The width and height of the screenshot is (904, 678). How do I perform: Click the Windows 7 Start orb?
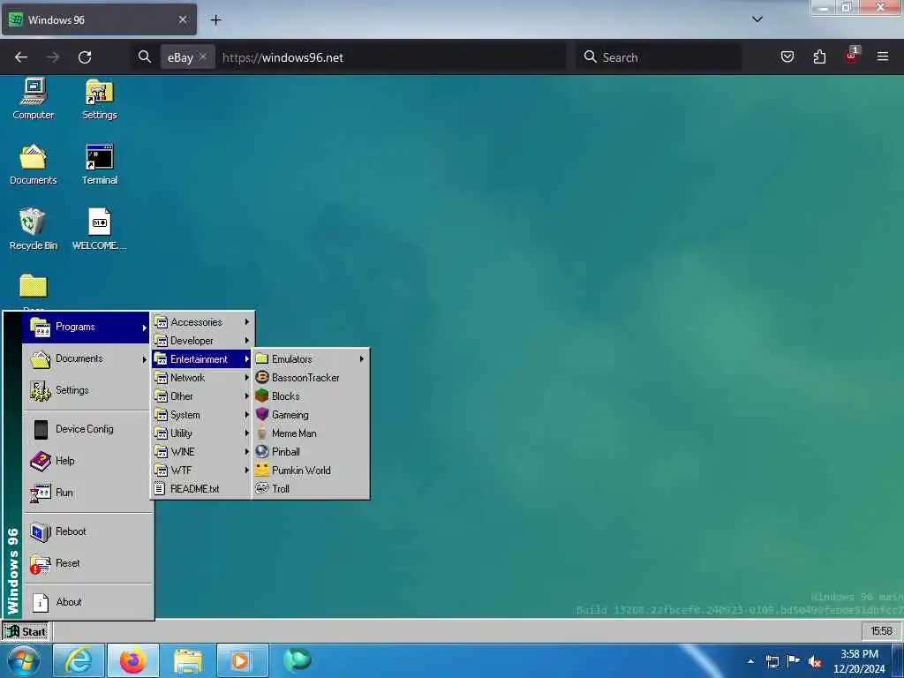point(23,661)
